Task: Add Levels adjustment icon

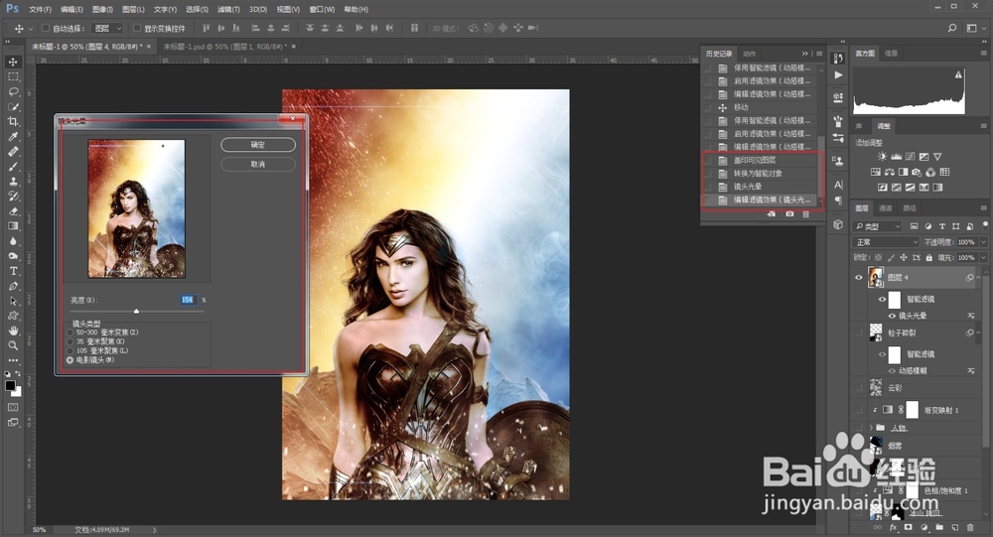Action: (896, 157)
